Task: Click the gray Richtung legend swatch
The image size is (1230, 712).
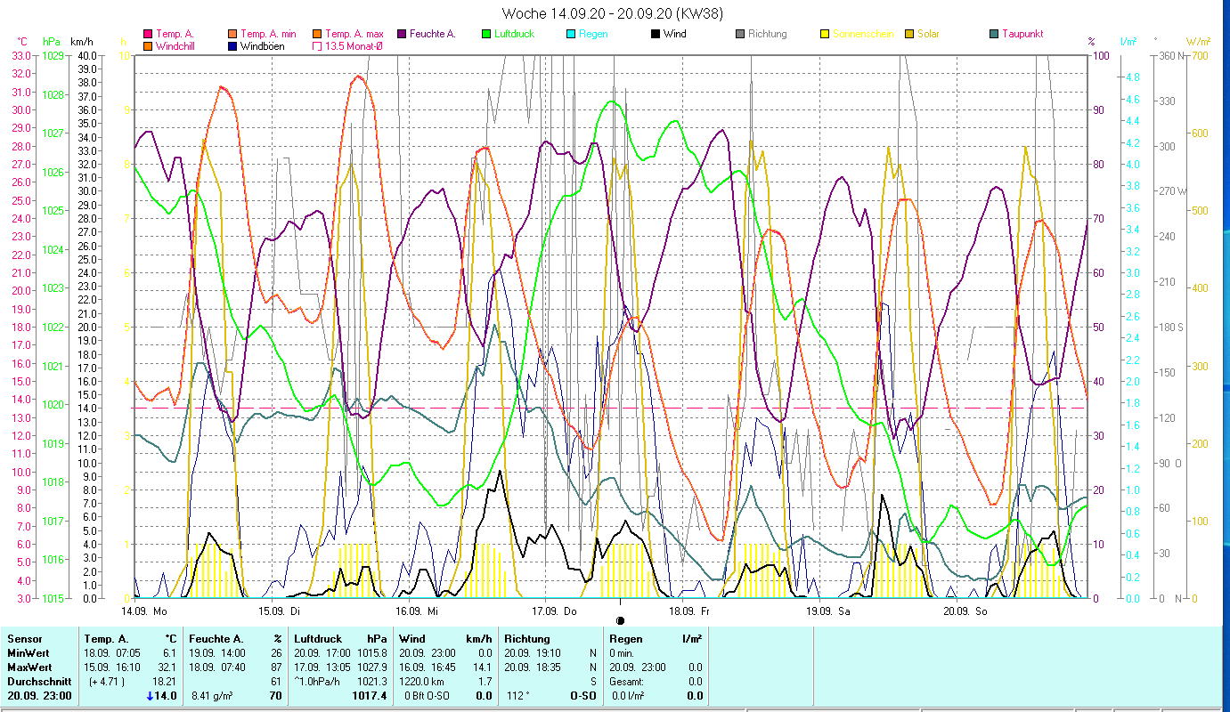Action: (x=739, y=34)
